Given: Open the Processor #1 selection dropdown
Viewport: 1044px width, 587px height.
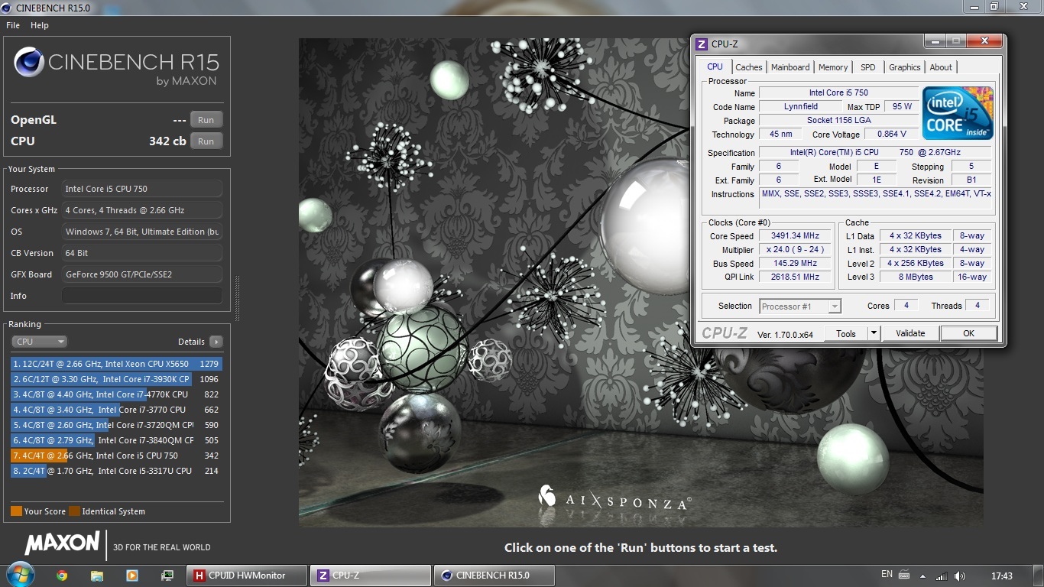Looking at the screenshot, I should click(x=800, y=306).
